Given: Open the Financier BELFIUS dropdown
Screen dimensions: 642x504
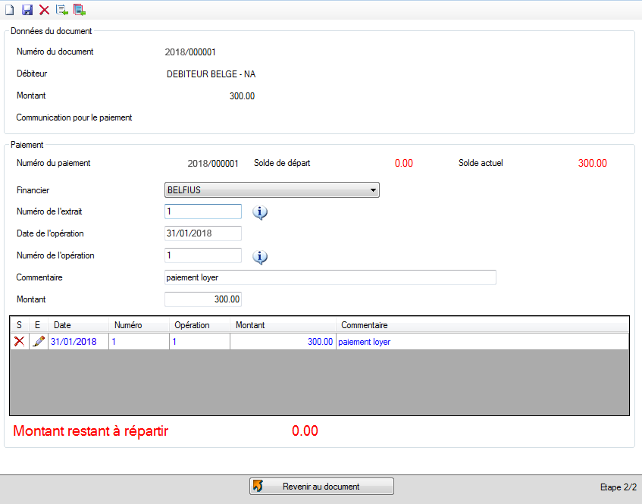Looking at the screenshot, I should tap(272, 190).
